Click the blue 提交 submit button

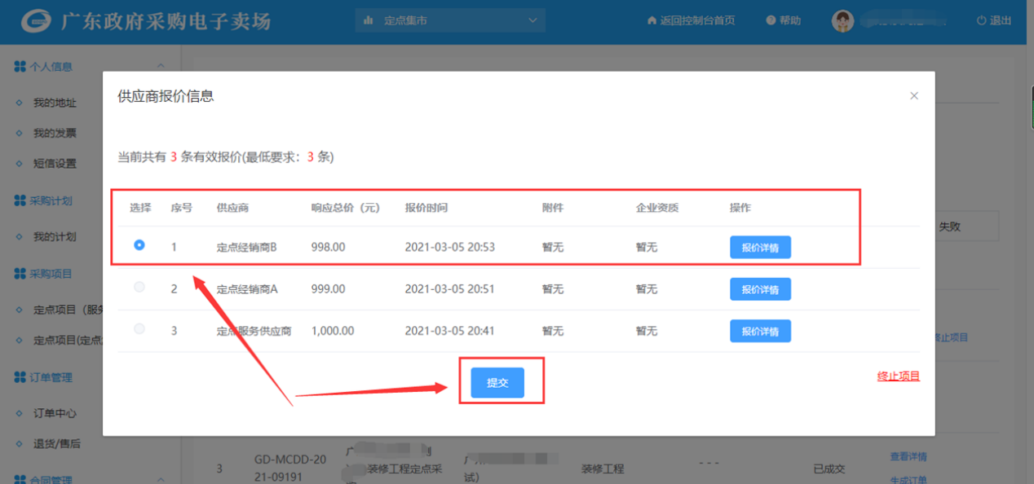[x=497, y=382]
